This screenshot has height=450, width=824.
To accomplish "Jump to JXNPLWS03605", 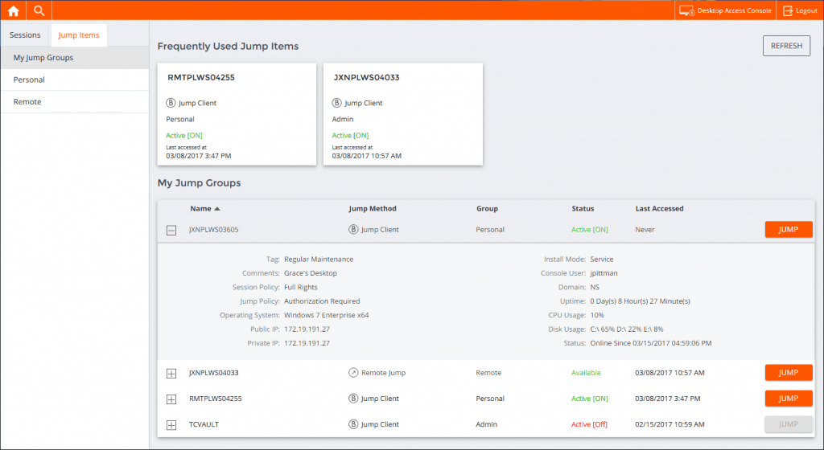I will [789, 229].
